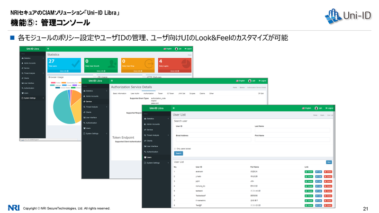Click Delete button for nomura_jiro row
The width and height of the screenshot is (379, 213).
tap(328, 186)
